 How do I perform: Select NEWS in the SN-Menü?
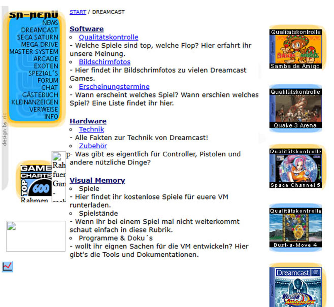[x=50, y=23]
